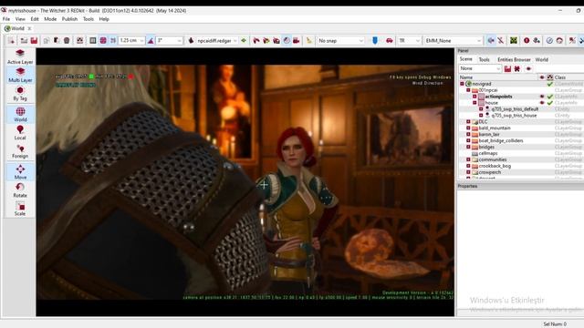Open the Mode menu
The height and width of the screenshot is (328, 584).
tap(50, 19)
